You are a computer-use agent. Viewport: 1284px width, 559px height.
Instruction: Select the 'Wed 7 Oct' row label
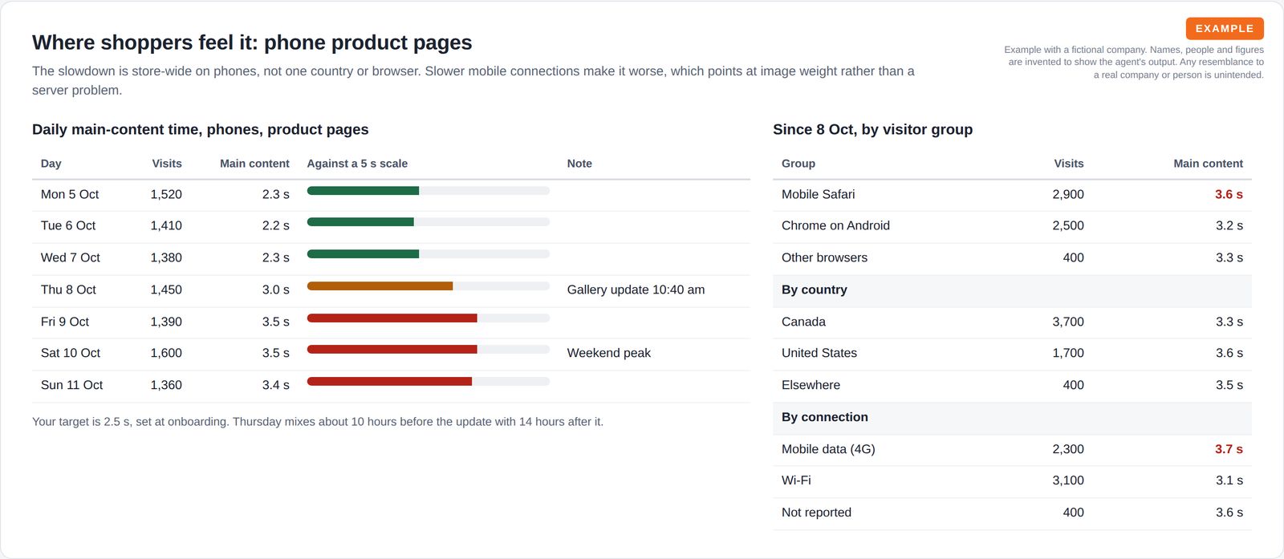71,257
